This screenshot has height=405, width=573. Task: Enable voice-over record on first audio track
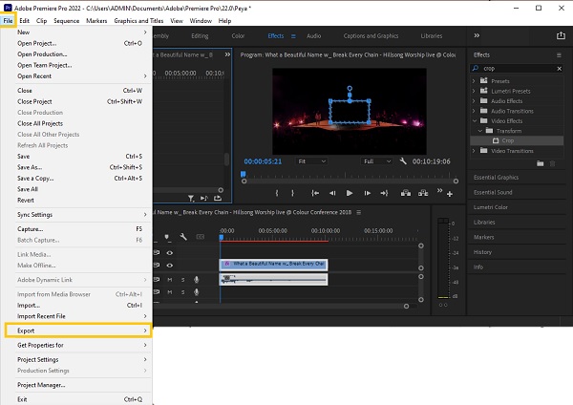[196, 280]
